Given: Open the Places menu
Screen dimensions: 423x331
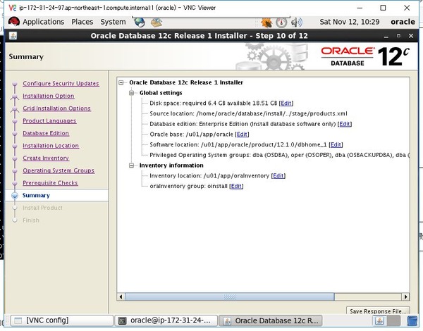Looking at the screenshot, I should pyautogui.click(x=82, y=22).
